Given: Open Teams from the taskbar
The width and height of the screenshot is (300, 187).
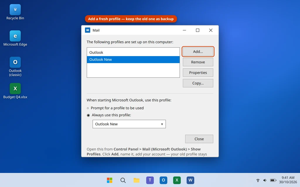Looking at the screenshot, I should pos(150,180).
